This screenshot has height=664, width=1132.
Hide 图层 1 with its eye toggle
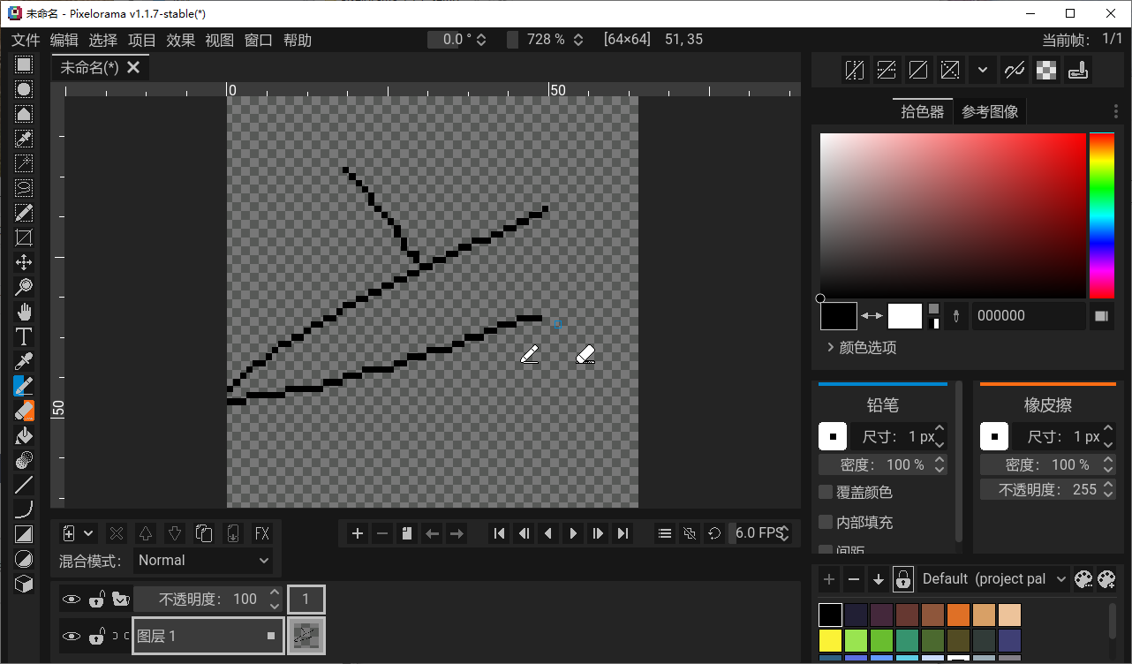click(72, 636)
